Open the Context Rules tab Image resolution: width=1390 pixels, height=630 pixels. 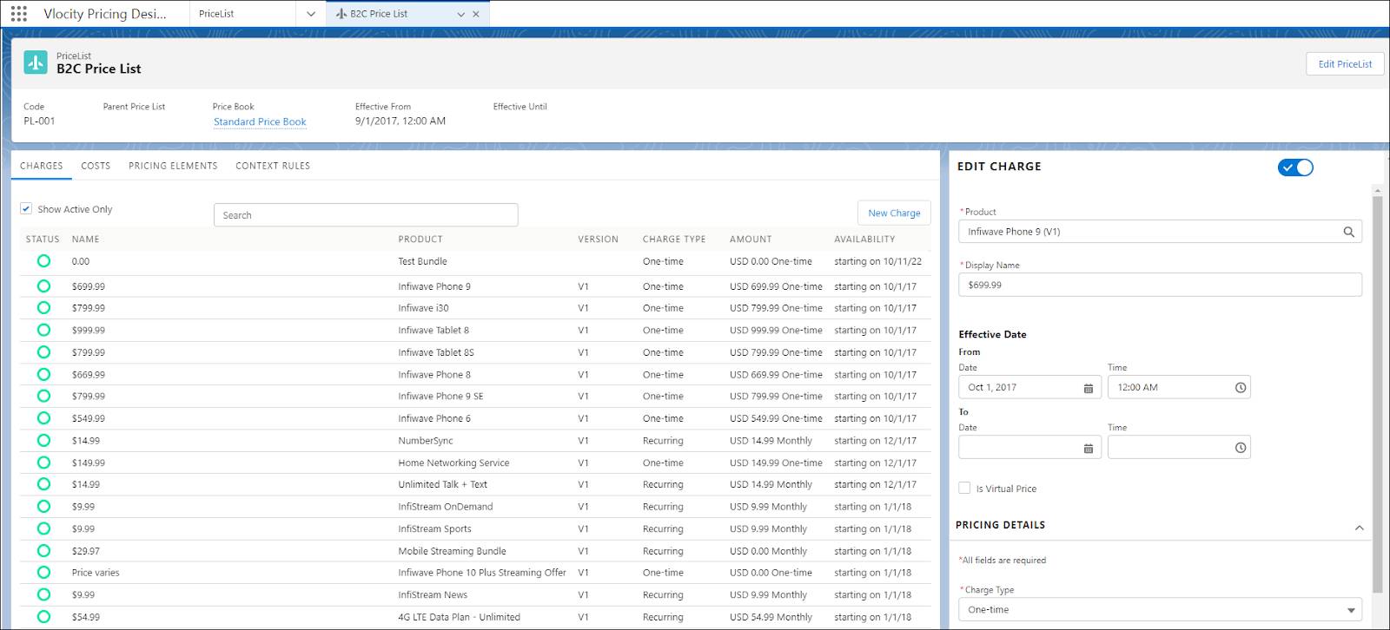(273, 166)
